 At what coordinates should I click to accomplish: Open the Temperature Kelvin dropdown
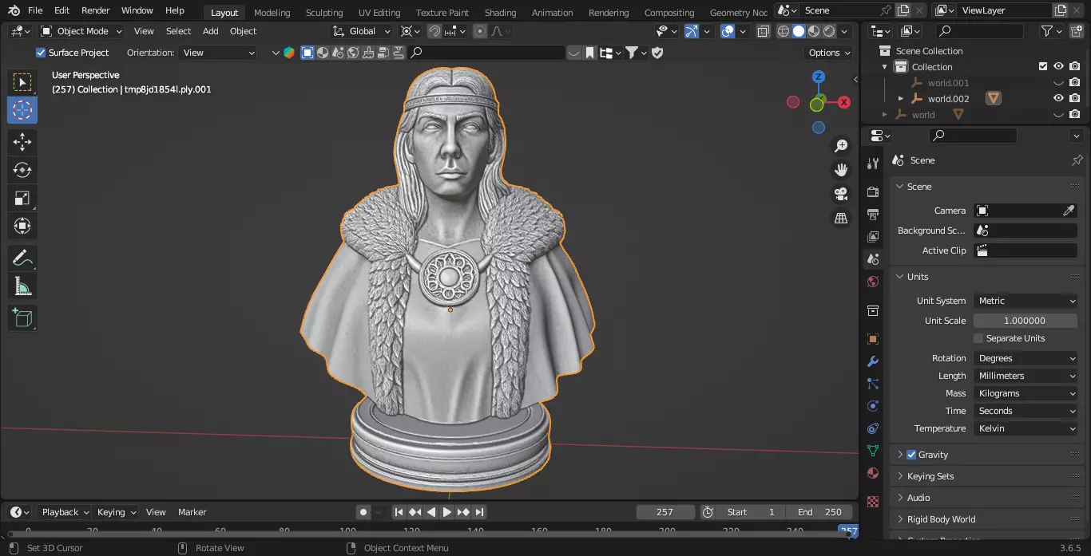[1026, 428]
